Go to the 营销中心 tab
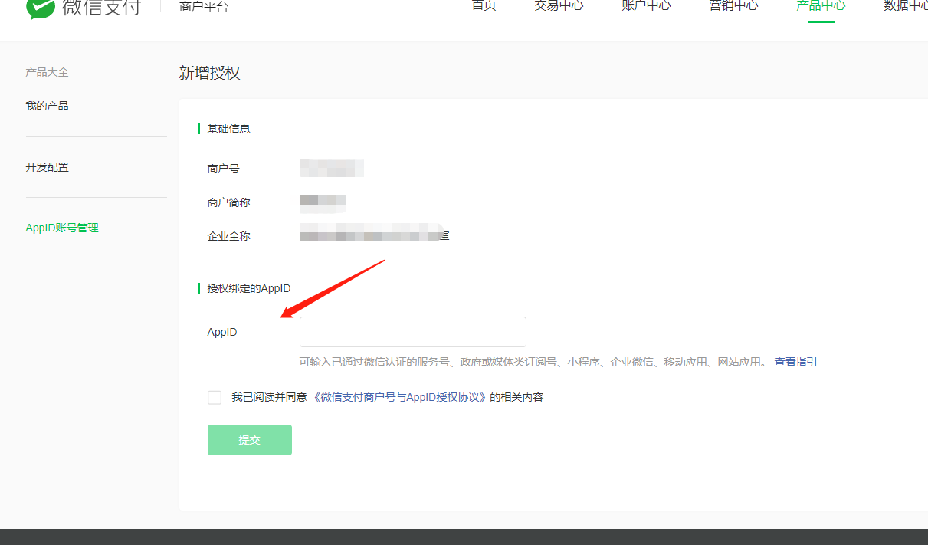This screenshot has height=545, width=928. pyautogui.click(x=733, y=5)
